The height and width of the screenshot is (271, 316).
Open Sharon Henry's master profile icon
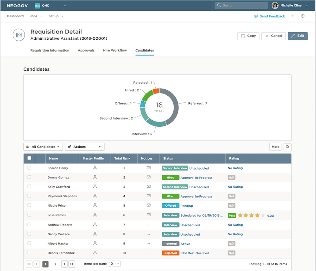[x=95, y=168]
